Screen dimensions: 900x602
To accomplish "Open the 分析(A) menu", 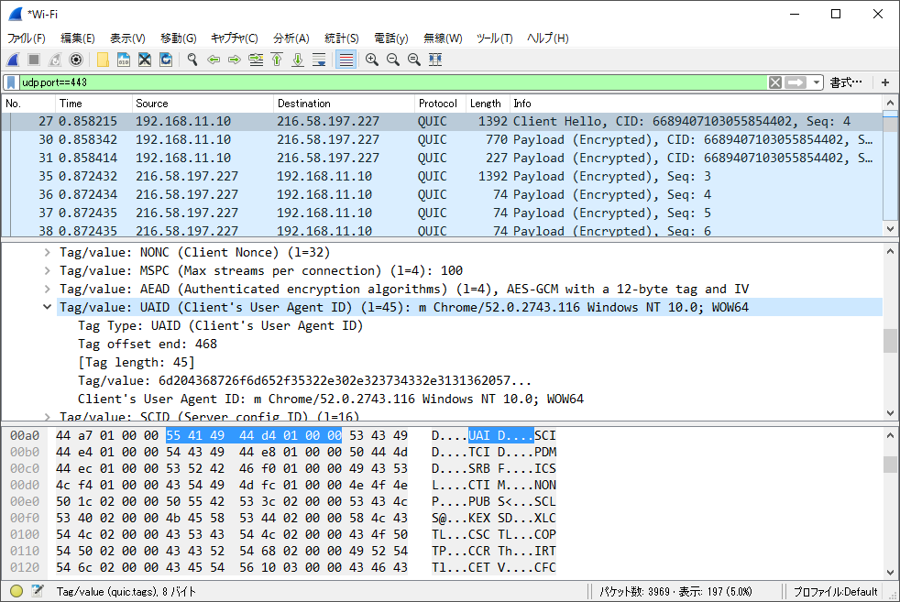I will click(x=291, y=38).
